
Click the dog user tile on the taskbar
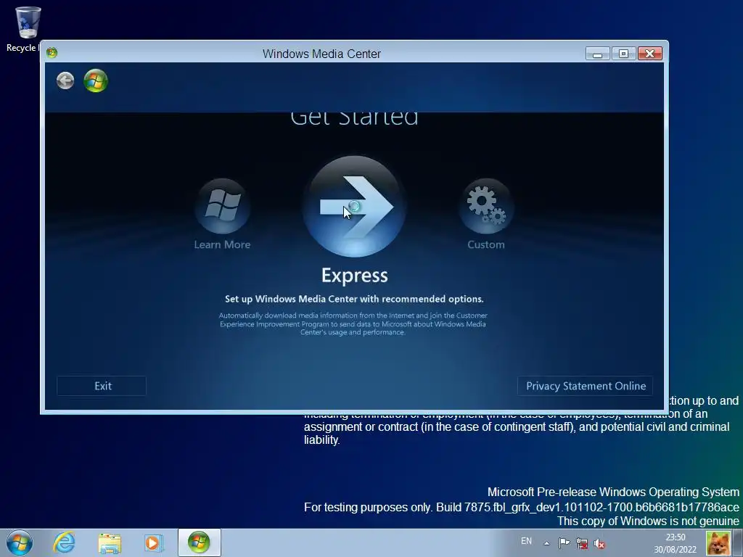[718, 542]
